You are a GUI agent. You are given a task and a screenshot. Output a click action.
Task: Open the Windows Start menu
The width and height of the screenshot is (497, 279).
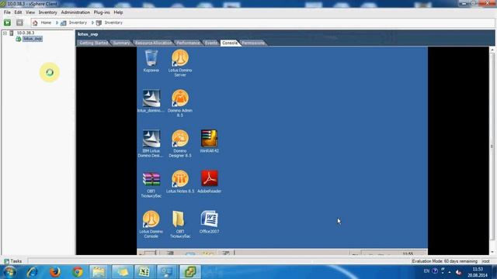[9, 272]
